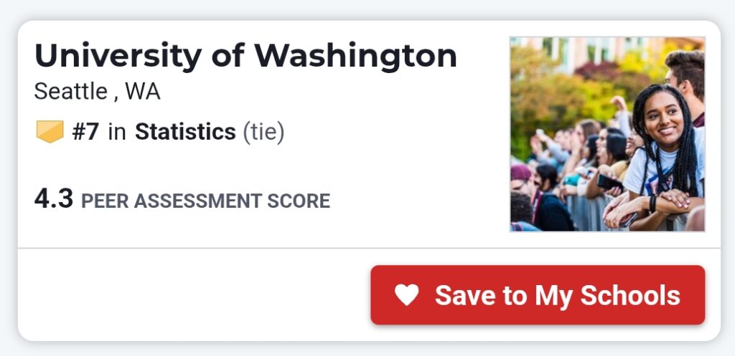
Task: Open the University of Washington title link
Action: pyautogui.click(x=245, y=56)
